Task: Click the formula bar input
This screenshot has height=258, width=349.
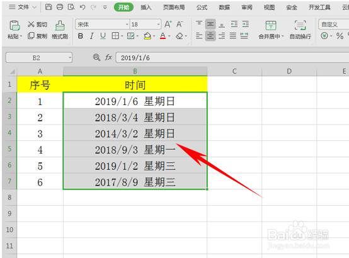Action: coord(232,58)
